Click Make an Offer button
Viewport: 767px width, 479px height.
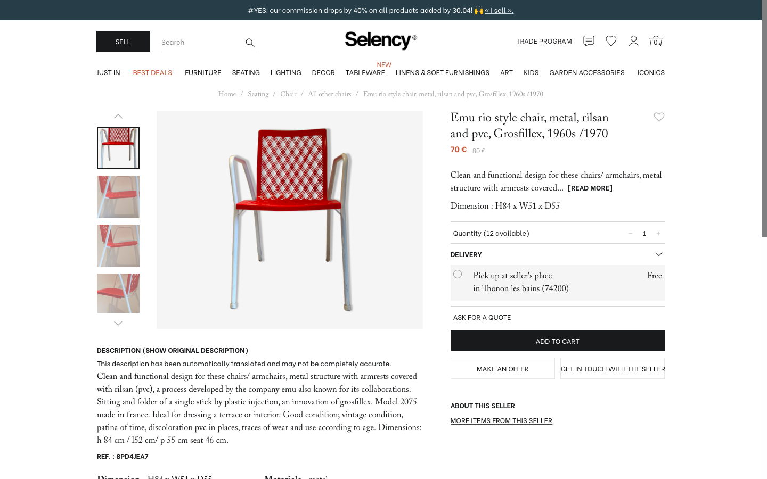tap(502, 368)
